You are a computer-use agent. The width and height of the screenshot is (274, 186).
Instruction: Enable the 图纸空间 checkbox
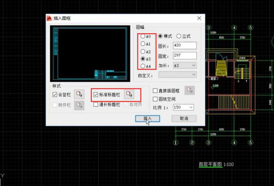pos(155,99)
